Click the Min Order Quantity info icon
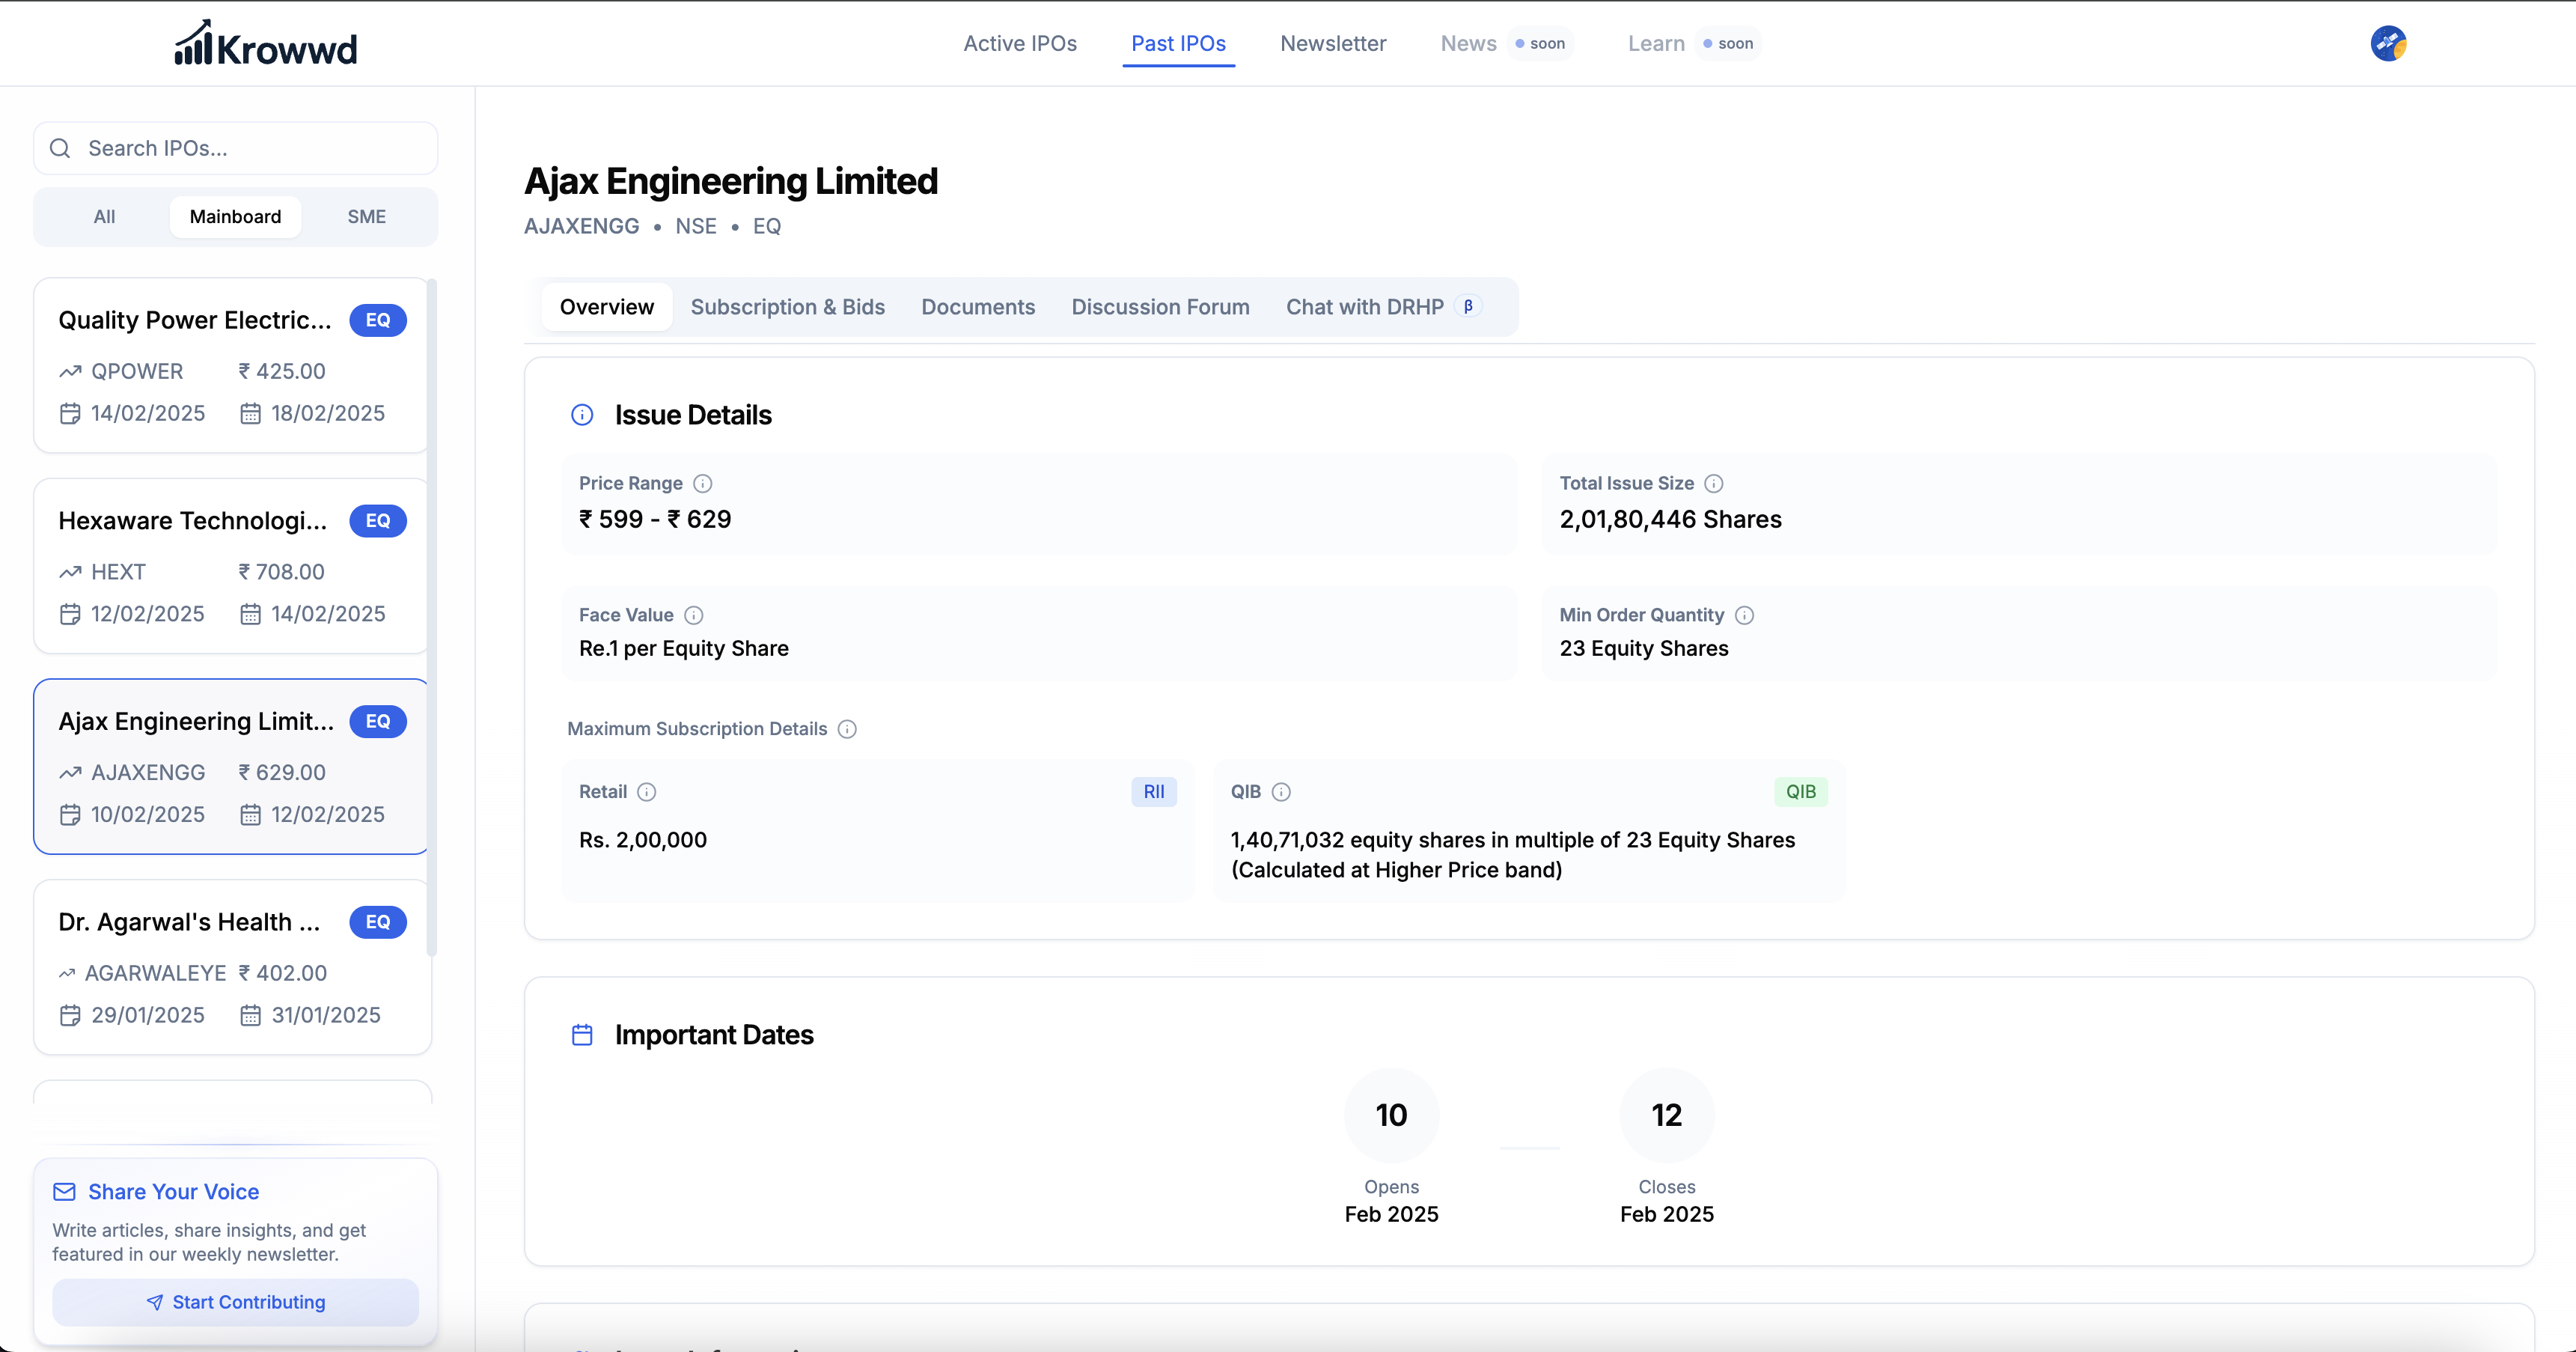This screenshot has height=1352, width=2576. [1745, 615]
